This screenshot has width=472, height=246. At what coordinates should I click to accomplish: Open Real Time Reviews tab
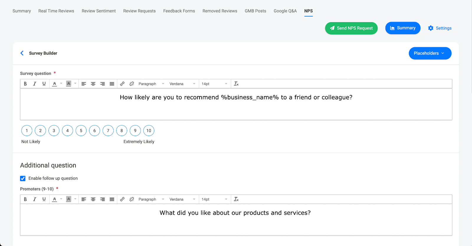point(56,11)
